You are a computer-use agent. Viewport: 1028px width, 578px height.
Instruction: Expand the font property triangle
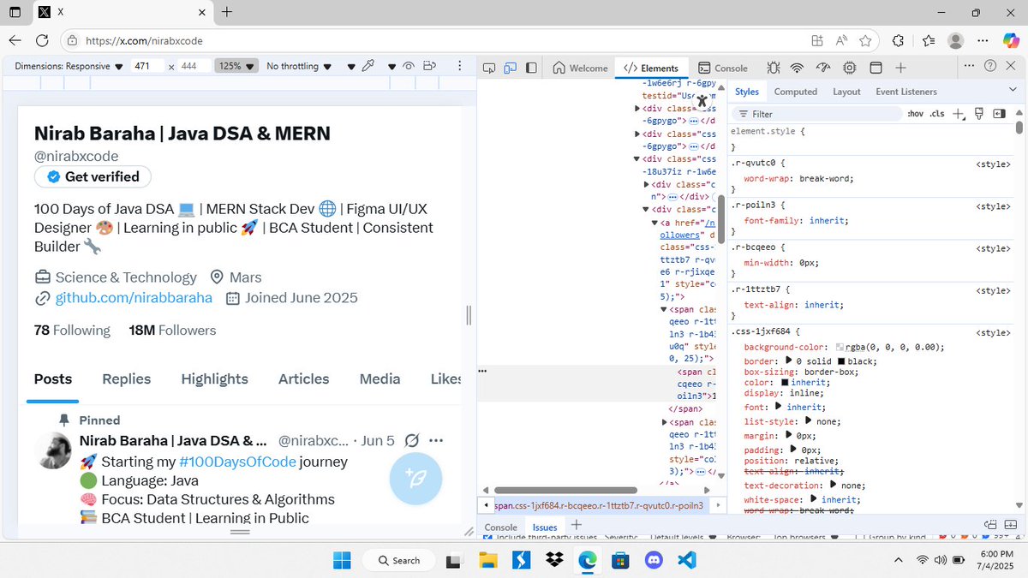779,407
